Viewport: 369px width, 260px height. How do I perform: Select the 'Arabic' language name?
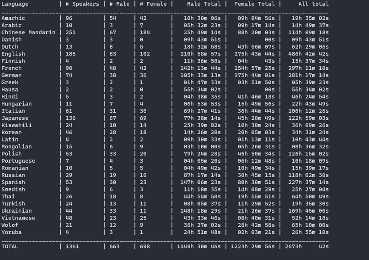(x=12, y=25)
